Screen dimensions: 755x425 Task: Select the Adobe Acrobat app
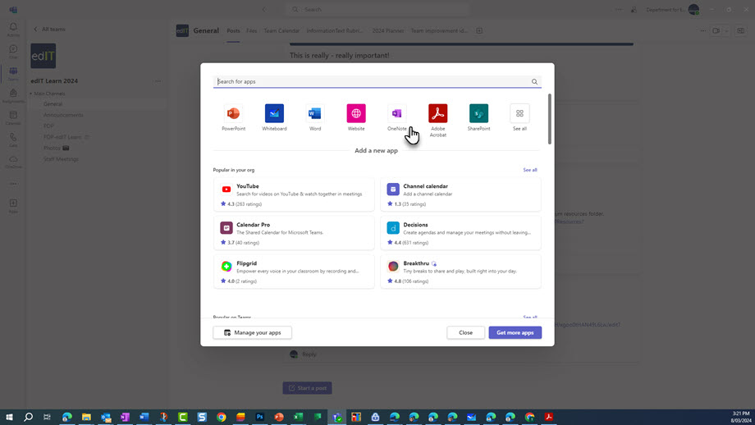[x=437, y=113]
